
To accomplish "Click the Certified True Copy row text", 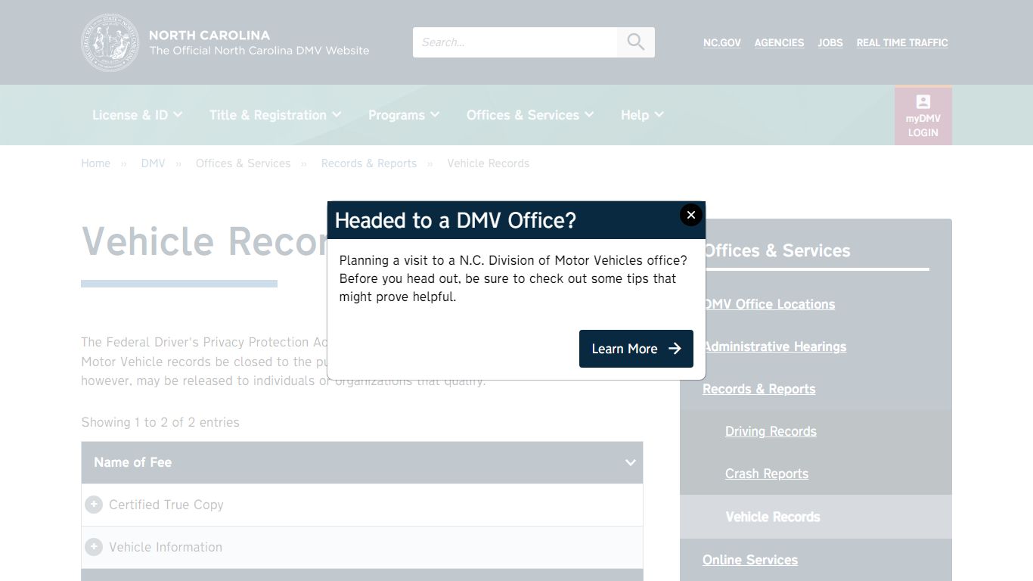I will 166,505.
